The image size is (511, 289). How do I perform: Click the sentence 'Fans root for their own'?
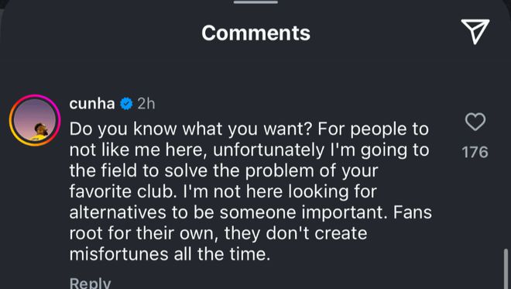tap(251, 223)
